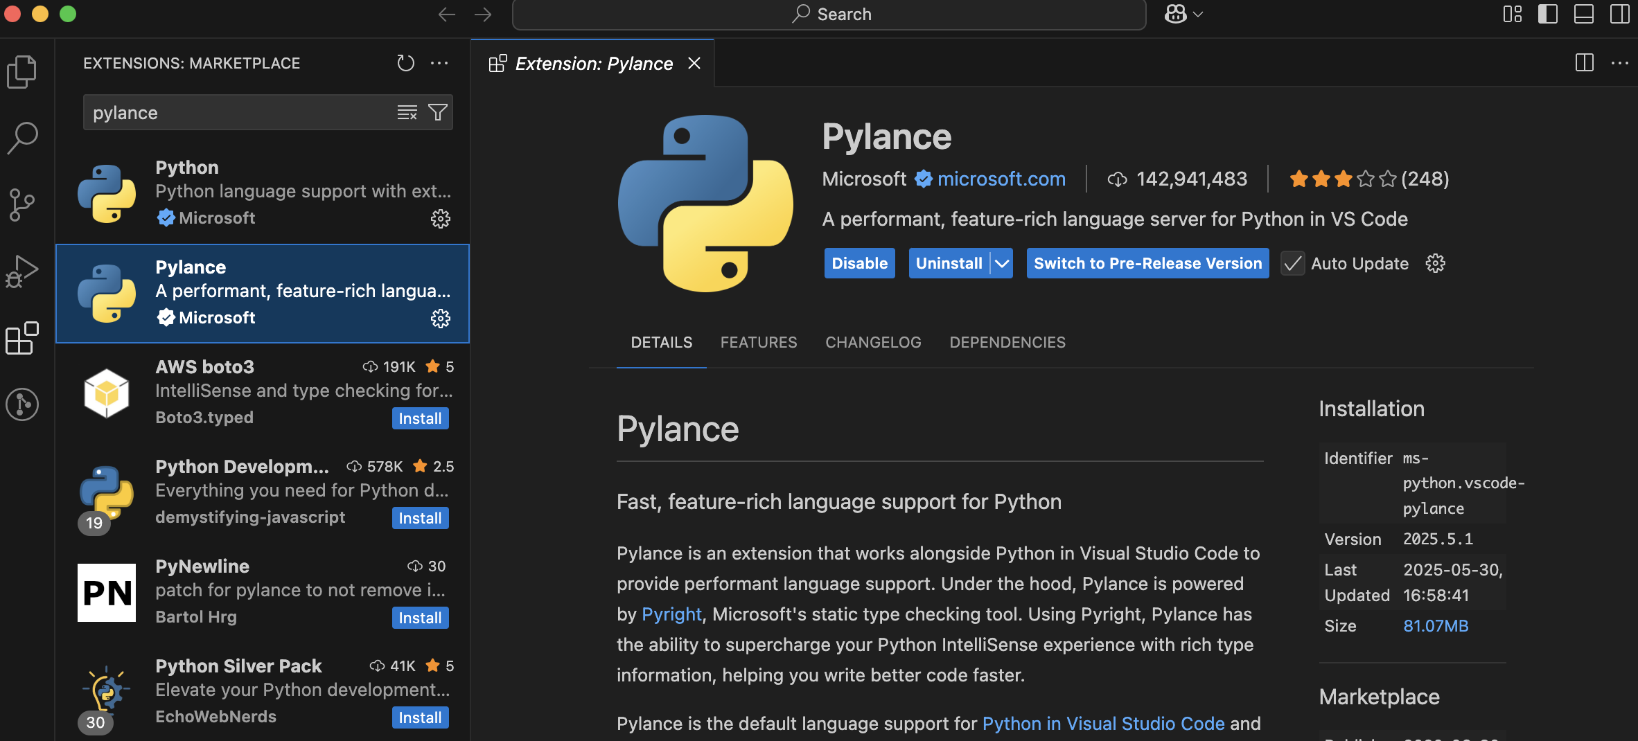Open Run and Debug view
The height and width of the screenshot is (741, 1638).
point(22,271)
